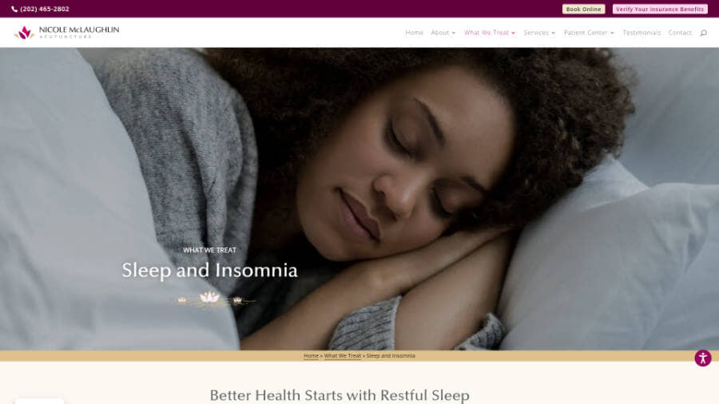Image resolution: width=719 pixels, height=404 pixels.
Task: Open the Testimonials menu item
Action: click(642, 33)
